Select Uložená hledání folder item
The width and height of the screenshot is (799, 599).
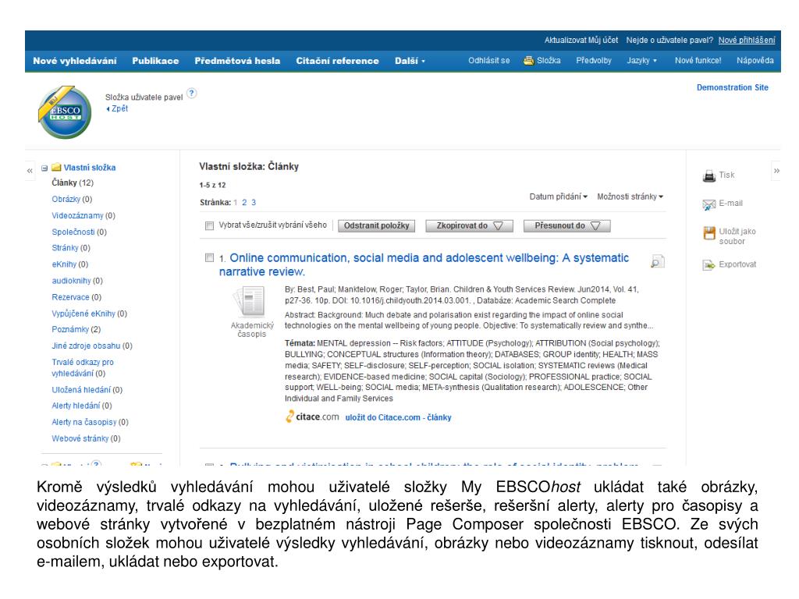[x=87, y=390]
